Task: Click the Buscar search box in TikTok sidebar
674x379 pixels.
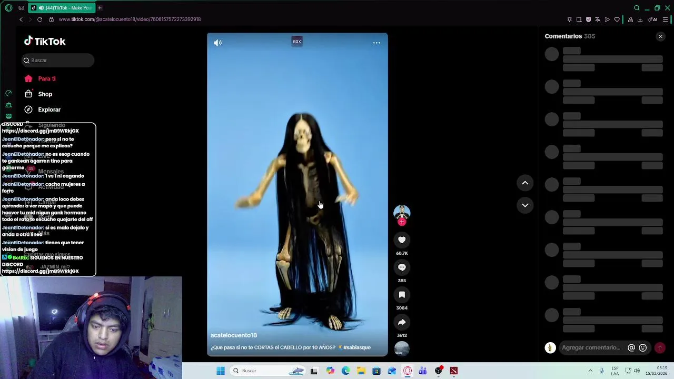Action: 58,61
